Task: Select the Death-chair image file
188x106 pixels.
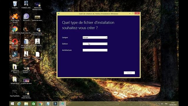Action: click(26, 30)
